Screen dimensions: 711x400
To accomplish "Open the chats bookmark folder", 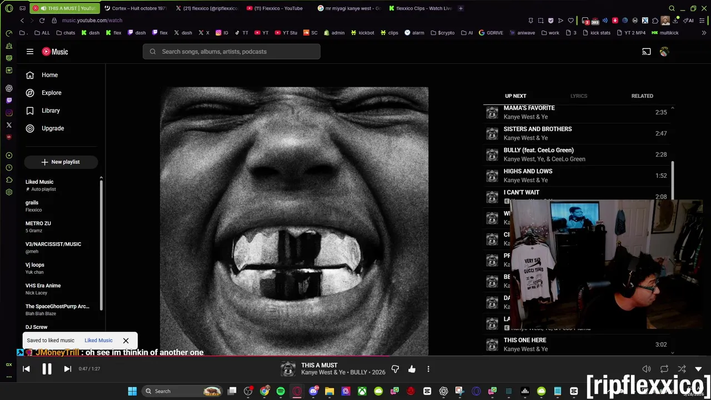I will tap(66, 33).
